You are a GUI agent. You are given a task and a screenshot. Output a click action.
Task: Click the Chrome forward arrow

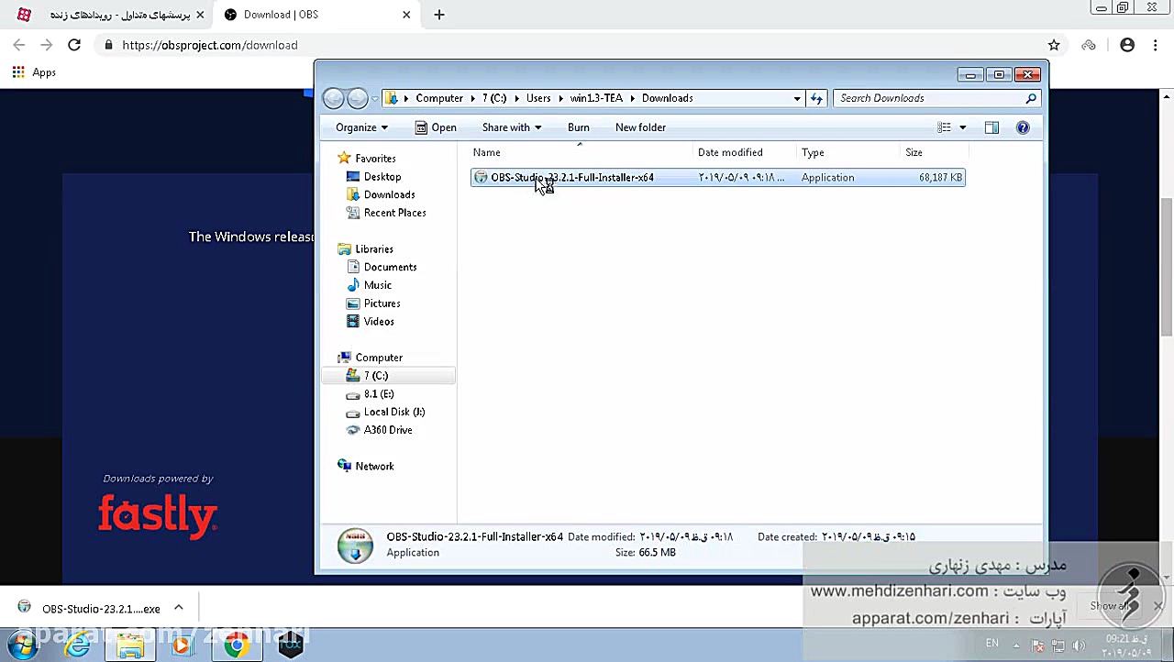click(x=47, y=45)
